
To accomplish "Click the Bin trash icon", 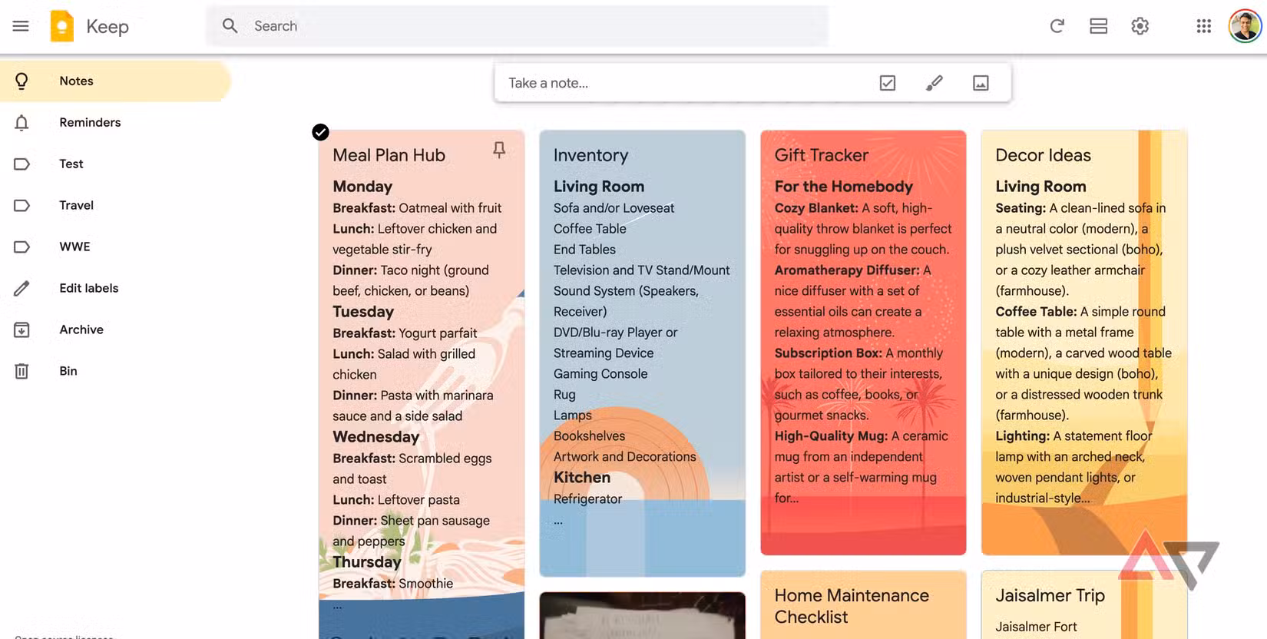I will pos(22,371).
